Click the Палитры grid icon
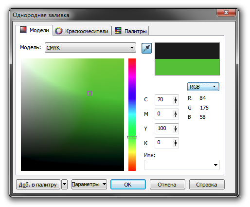 118,31
